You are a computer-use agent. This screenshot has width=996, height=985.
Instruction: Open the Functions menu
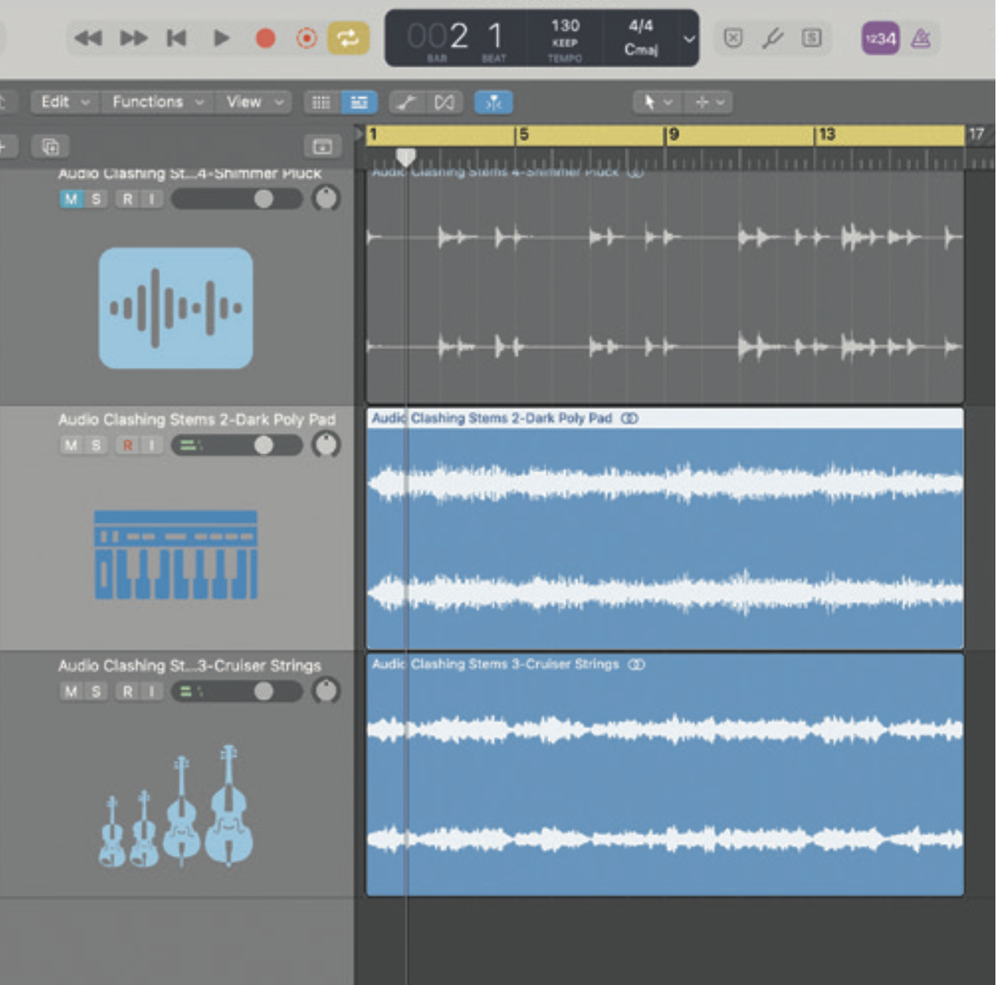(149, 102)
